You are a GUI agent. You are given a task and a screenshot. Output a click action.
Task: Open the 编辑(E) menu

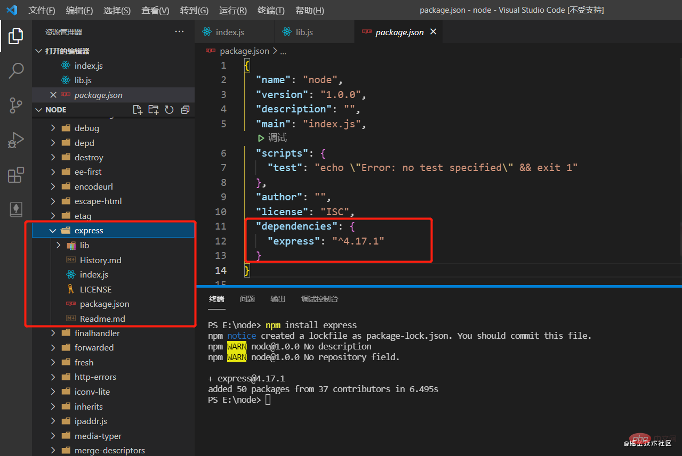[79, 11]
